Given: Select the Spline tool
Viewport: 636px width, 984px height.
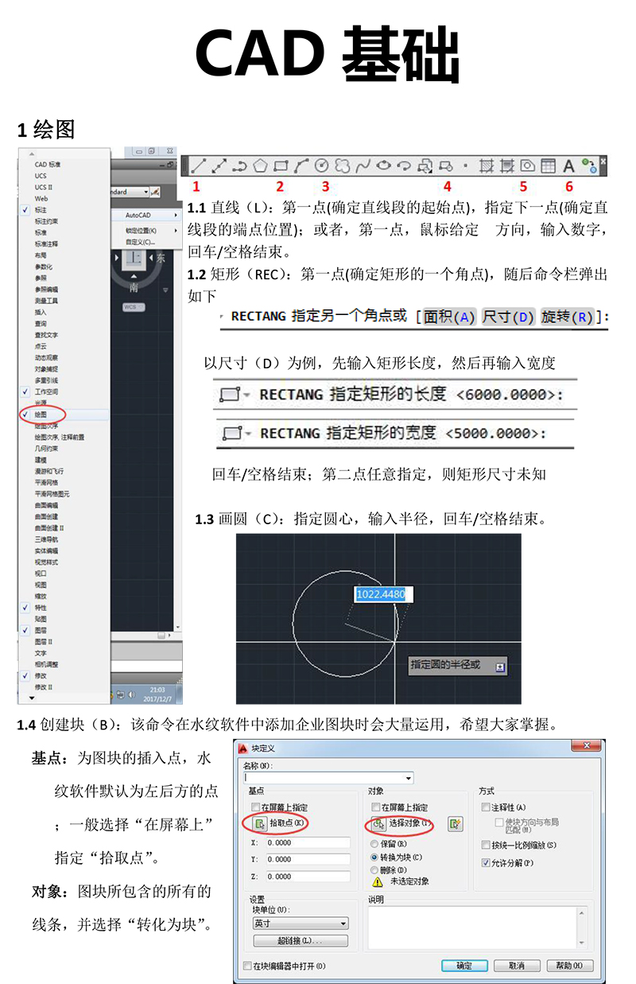Looking at the screenshot, I should pos(363,166).
